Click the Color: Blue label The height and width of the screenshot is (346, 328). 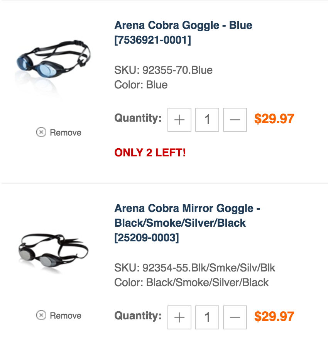(x=141, y=85)
